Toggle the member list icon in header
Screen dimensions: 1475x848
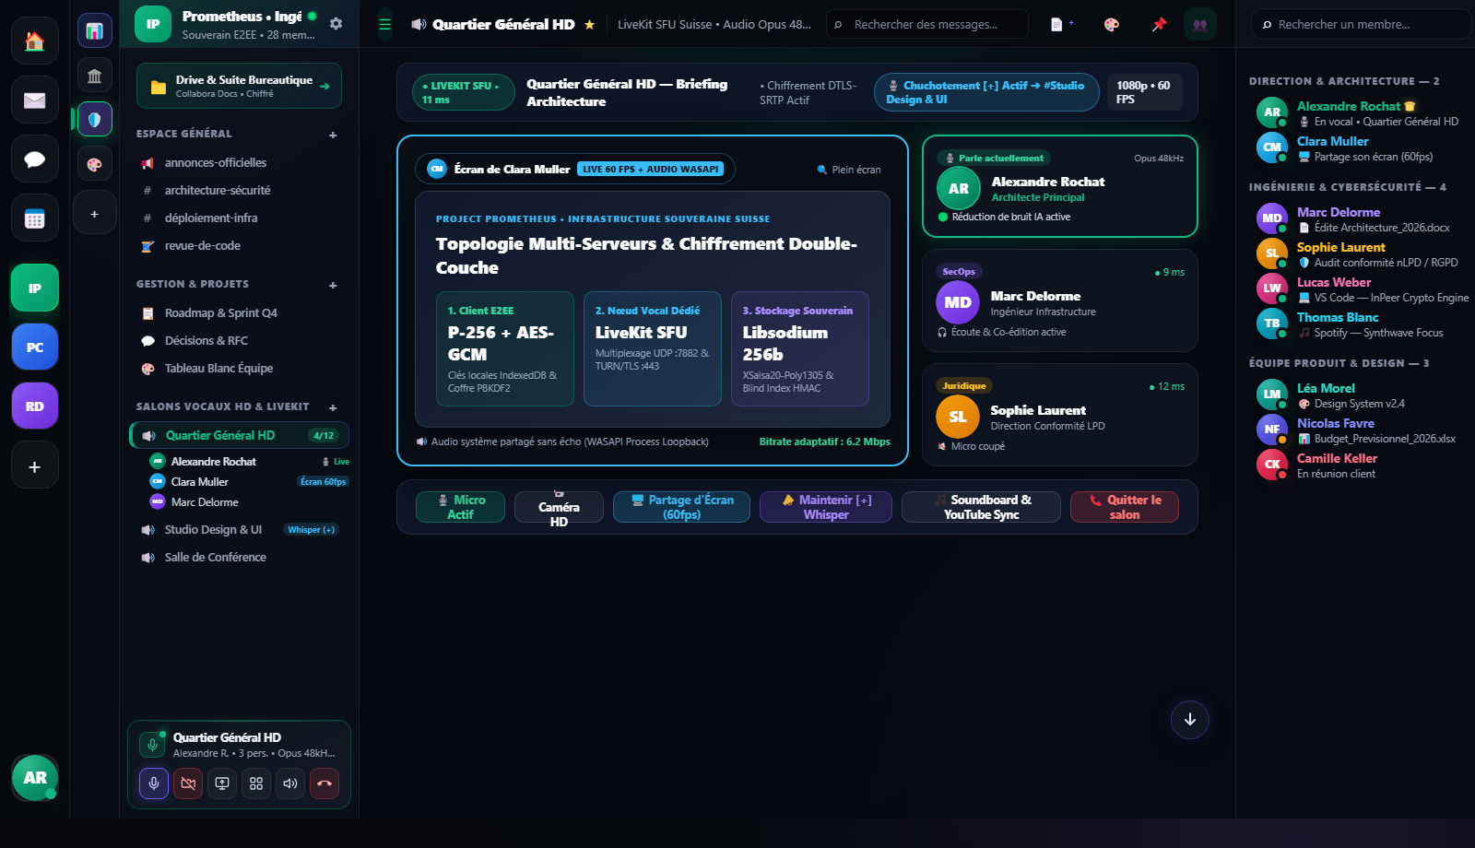coord(1200,25)
